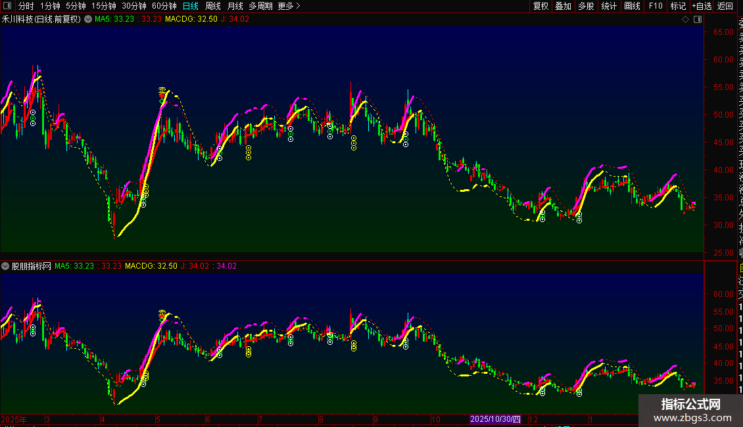
Task: Select the 5分钟 period tab
Action: click(76, 6)
